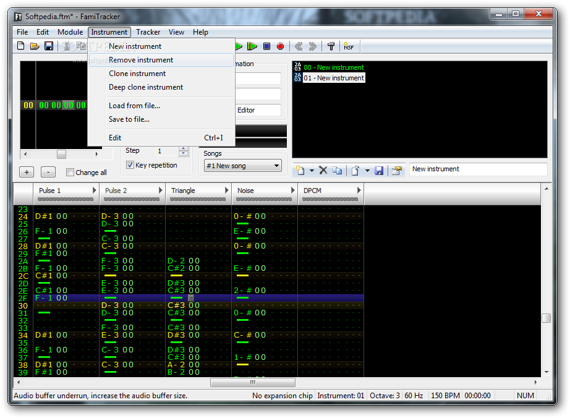Open the Songs dropdown '#1 New song'
570x418 pixels.
242,166
